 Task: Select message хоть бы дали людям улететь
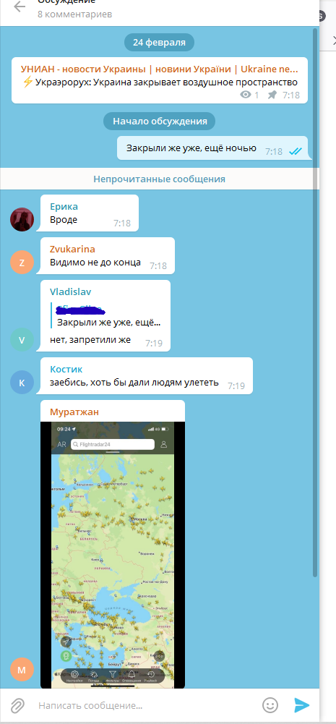click(x=134, y=383)
